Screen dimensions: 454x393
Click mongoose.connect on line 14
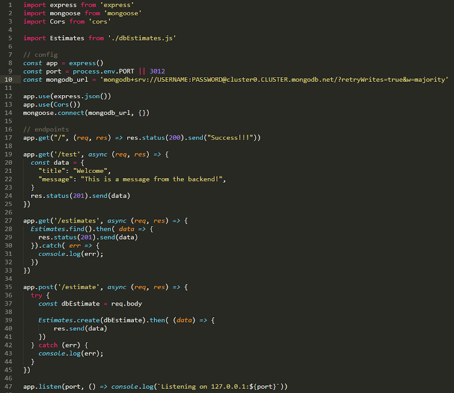[x=54, y=113]
